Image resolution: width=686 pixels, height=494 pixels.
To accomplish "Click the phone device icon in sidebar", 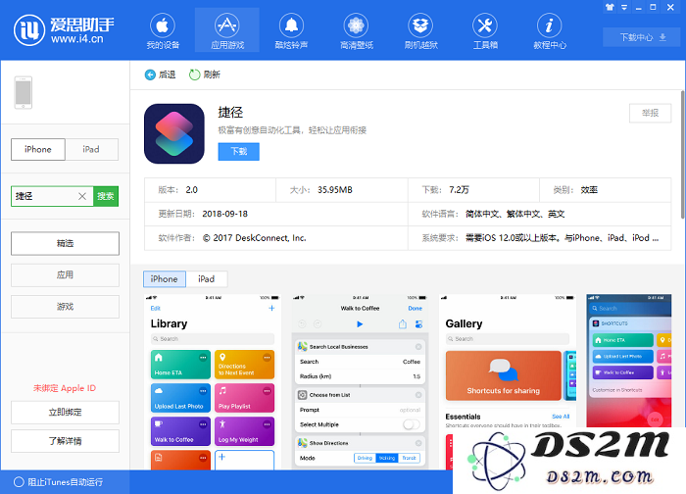I will coord(24,92).
